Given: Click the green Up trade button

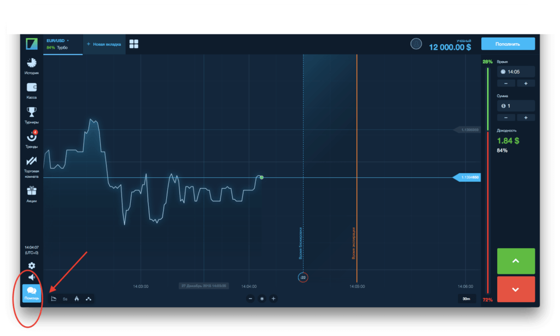Looking at the screenshot, I should click(x=515, y=261).
